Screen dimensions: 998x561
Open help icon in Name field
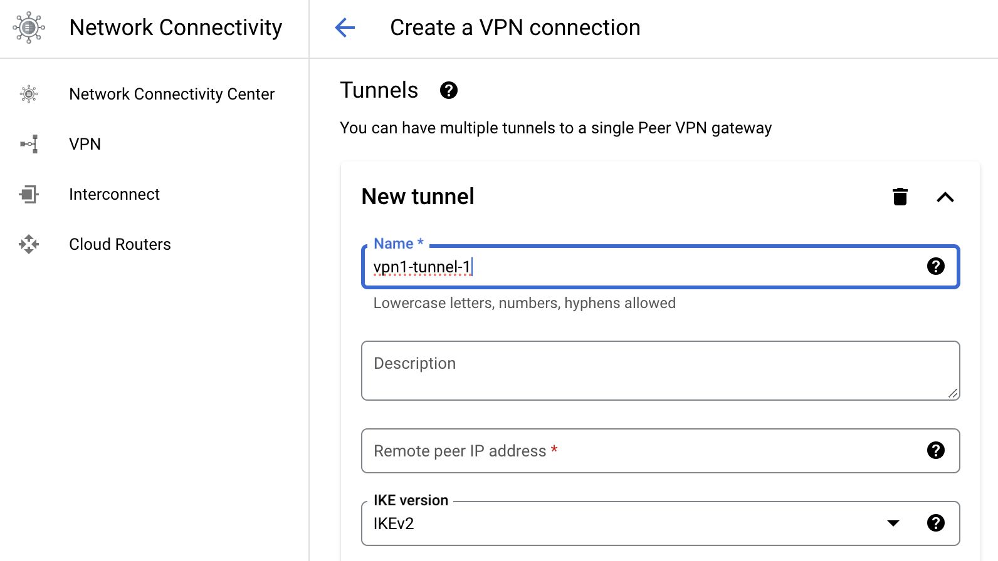tap(936, 266)
